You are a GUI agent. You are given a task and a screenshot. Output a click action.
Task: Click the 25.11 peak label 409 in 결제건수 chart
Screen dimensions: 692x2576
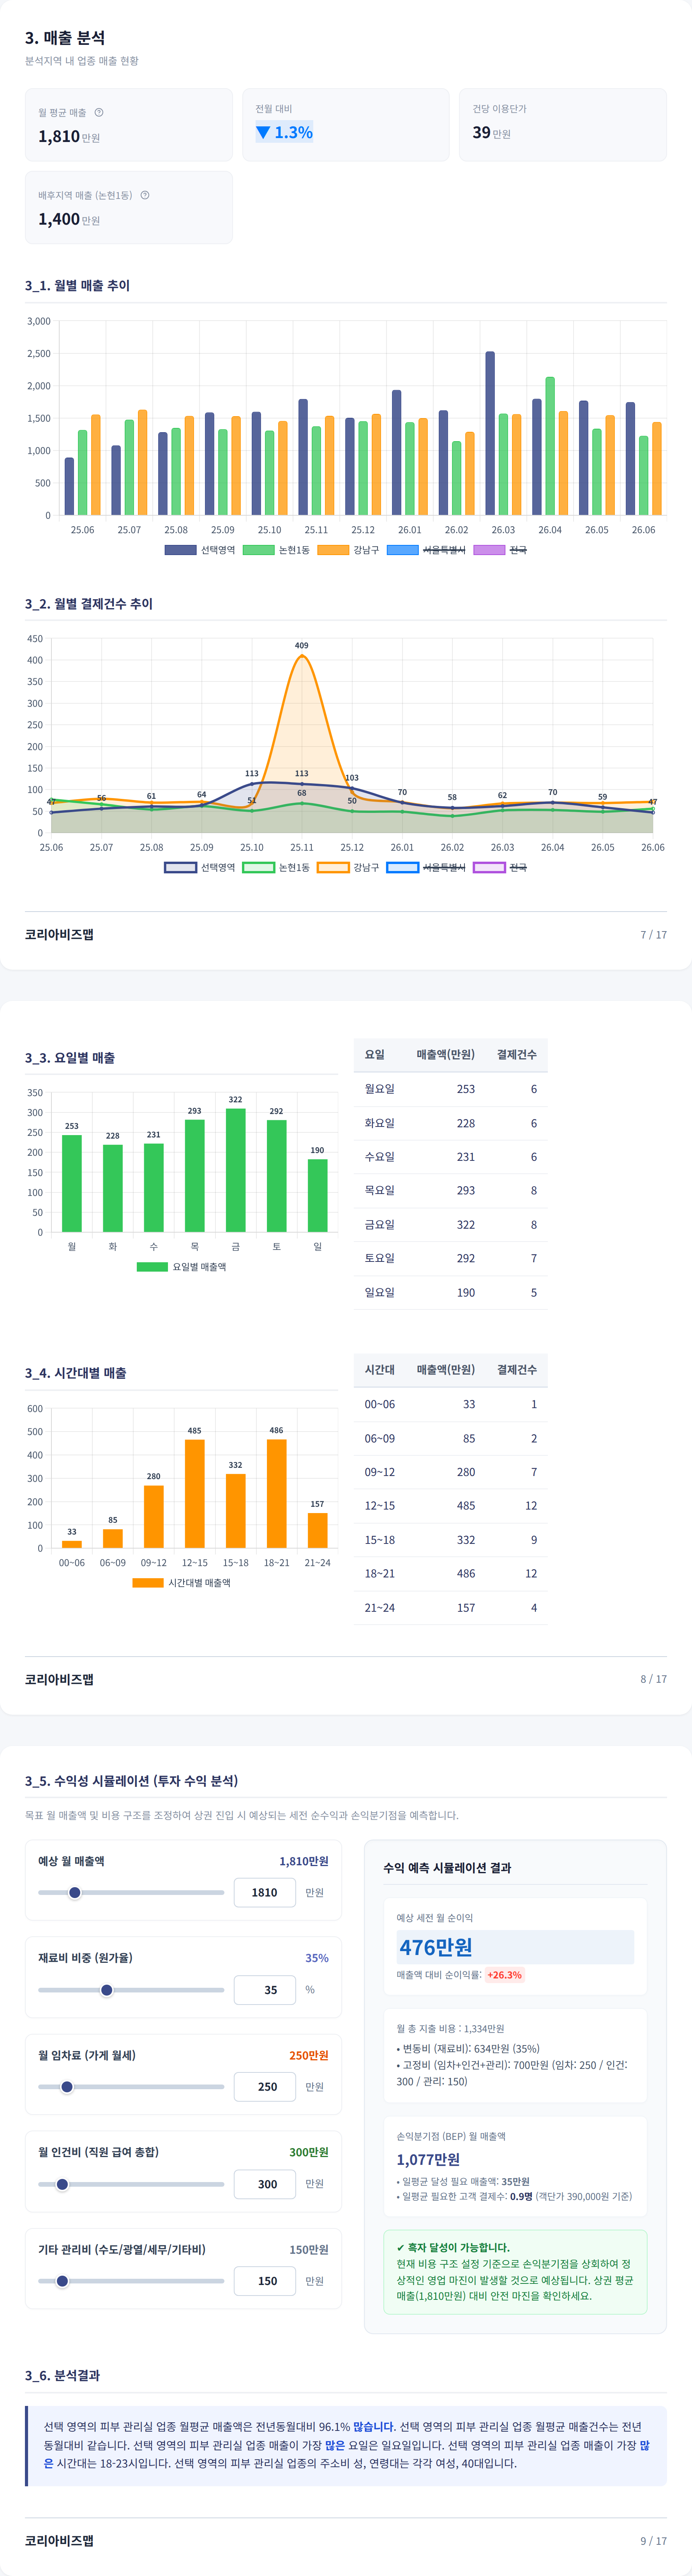[x=302, y=645]
